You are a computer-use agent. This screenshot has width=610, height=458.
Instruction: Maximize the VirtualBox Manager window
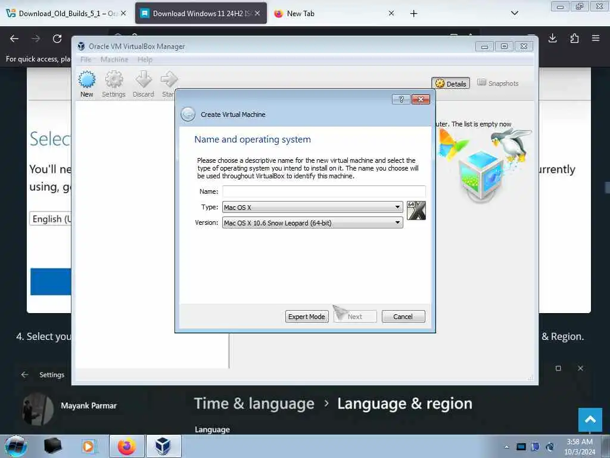[504, 47]
